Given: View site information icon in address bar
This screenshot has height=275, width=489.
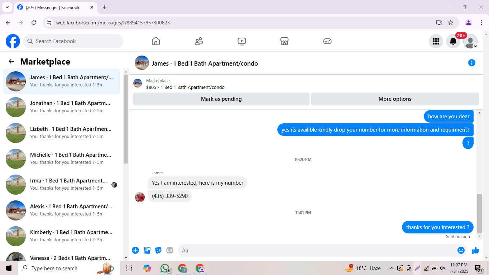Looking at the screenshot, I should point(49,23).
